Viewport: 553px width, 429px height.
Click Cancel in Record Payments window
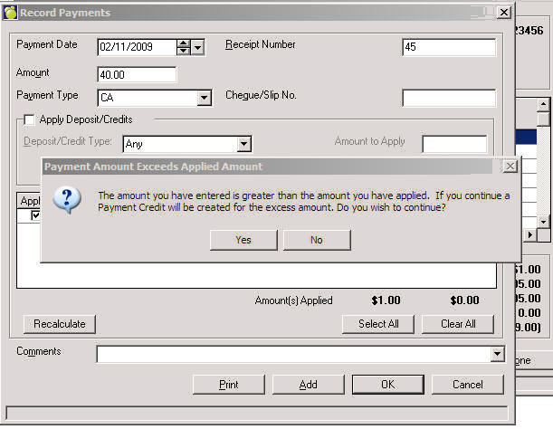467,385
